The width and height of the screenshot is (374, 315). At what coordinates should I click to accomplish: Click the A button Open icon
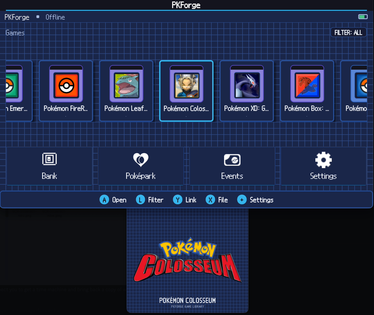[104, 200]
